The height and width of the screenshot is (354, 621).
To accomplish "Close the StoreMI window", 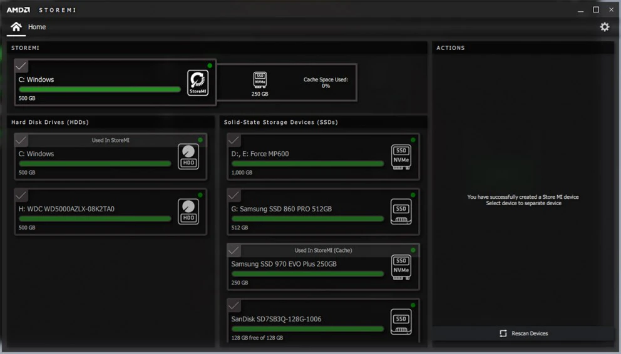I will point(611,10).
